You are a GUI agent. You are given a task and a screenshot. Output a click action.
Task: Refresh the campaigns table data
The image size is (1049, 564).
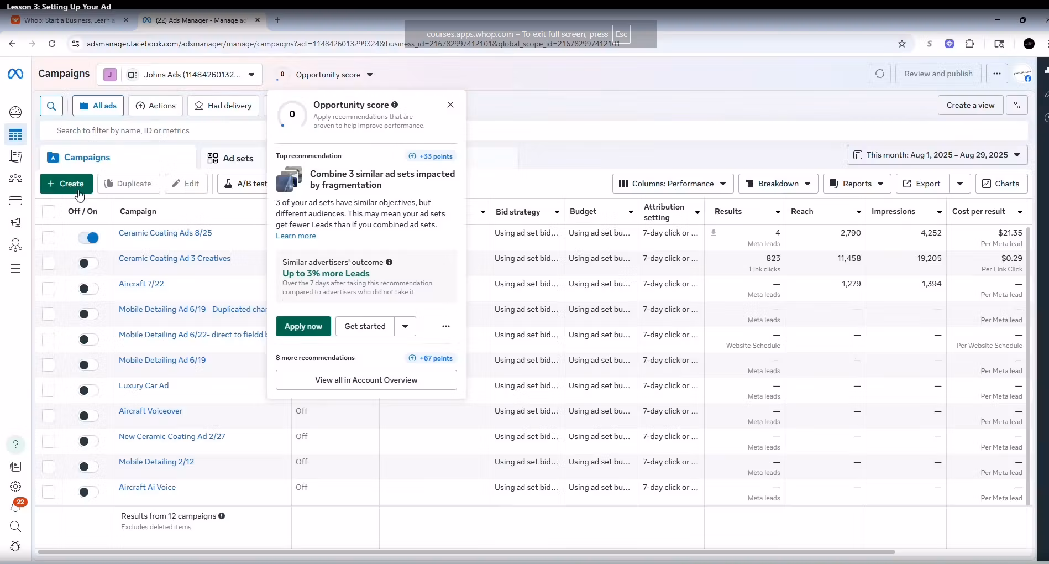coord(880,74)
